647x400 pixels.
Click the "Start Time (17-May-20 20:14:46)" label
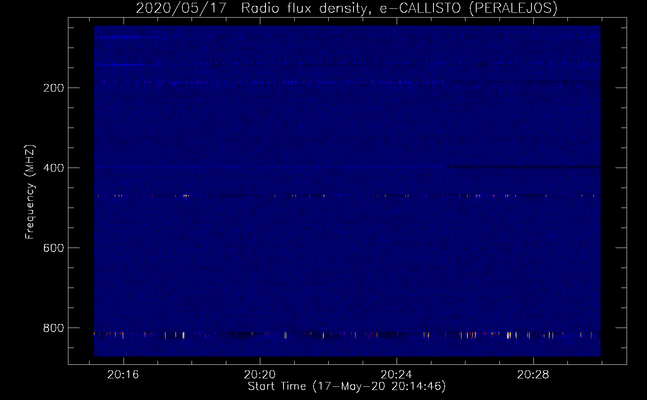(347, 386)
